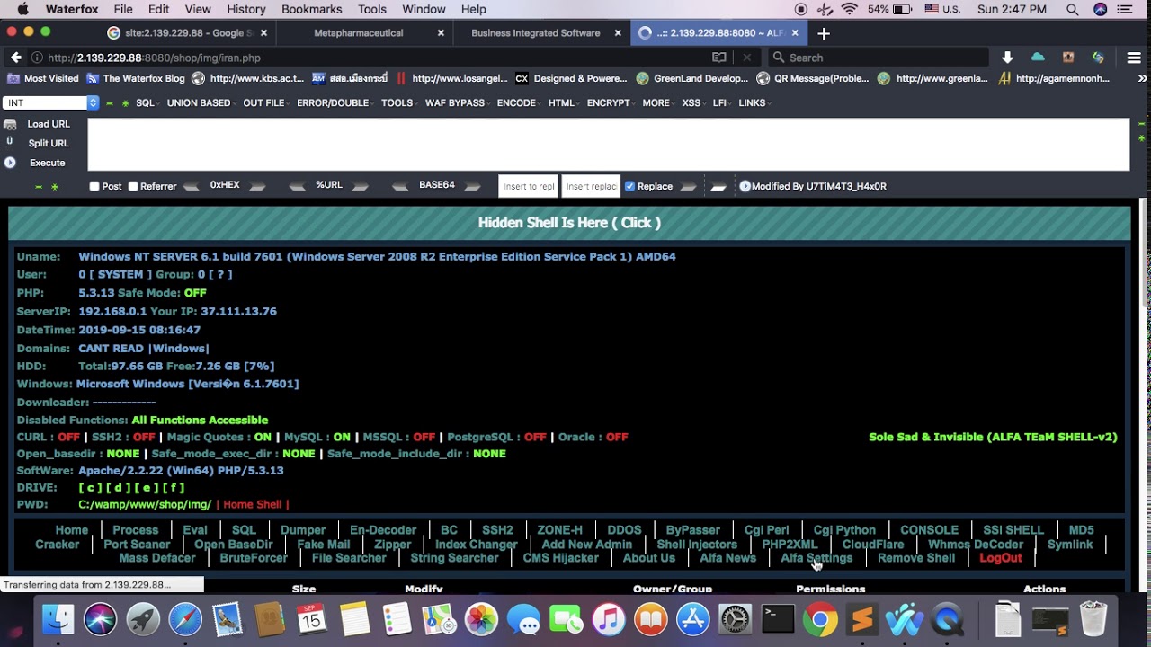This screenshot has width=1151, height=647.
Task: Click the Load URL icon
Action: [11, 124]
